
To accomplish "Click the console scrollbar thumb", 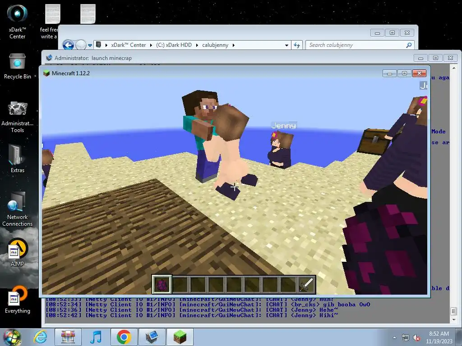I will point(454,311).
